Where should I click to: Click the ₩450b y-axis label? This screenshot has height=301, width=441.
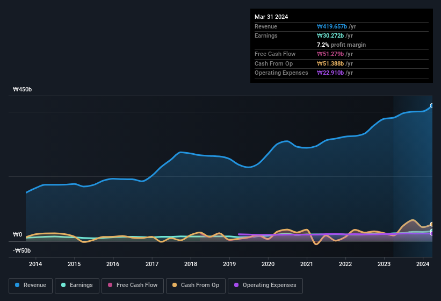[23, 90]
